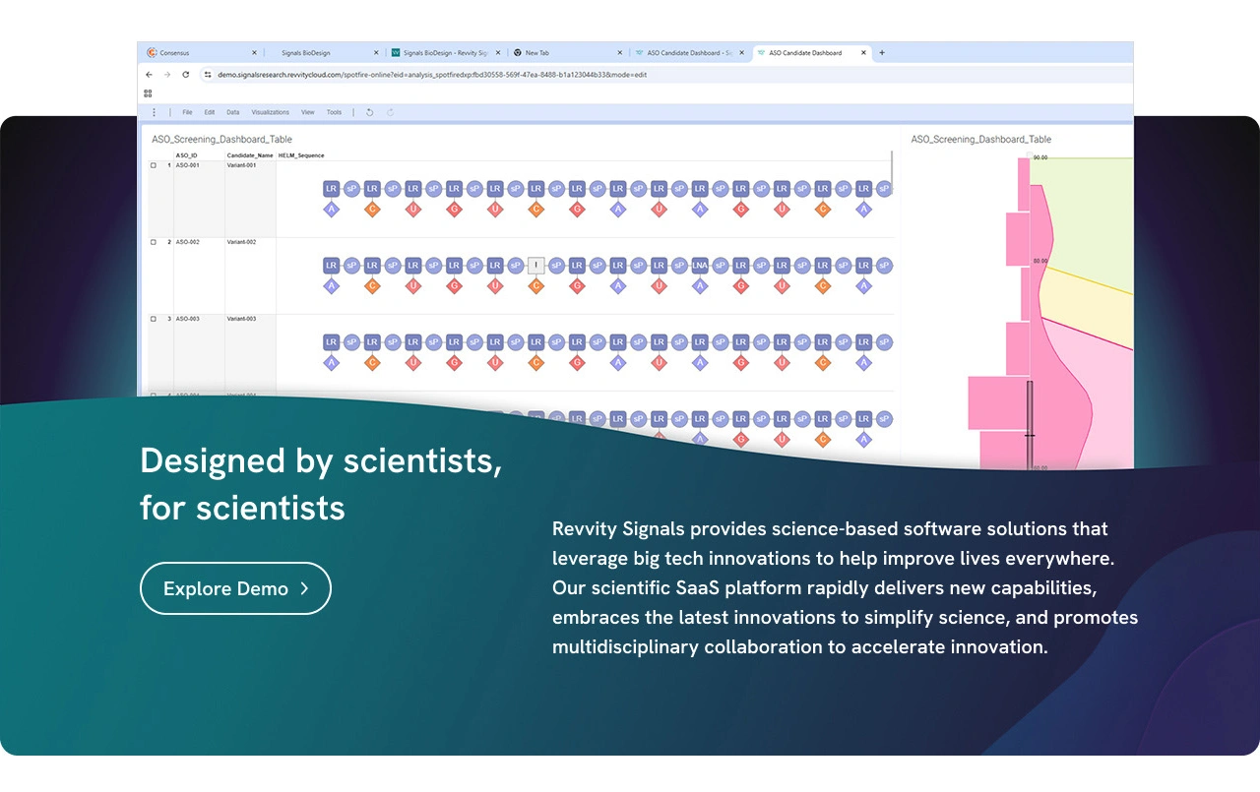Image resolution: width=1260 pixels, height=792 pixels.
Task: Click the Explore Demo button
Action: coord(235,588)
